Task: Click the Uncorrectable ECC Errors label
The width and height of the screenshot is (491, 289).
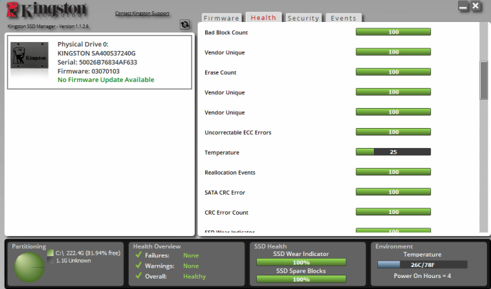Action: pyautogui.click(x=238, y=133)
